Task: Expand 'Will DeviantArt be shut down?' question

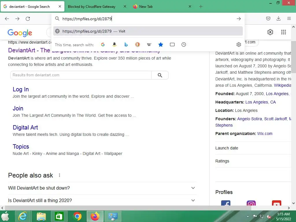Action: tap(102, 188)
